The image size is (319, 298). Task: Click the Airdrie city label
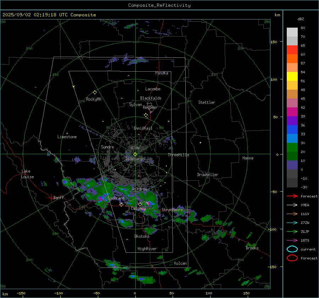(x=140, y=189)
